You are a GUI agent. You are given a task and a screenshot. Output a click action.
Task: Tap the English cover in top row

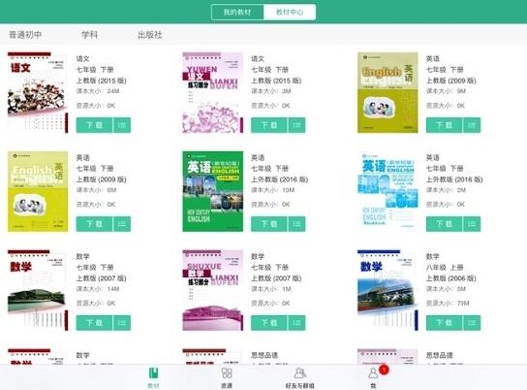pyautogui.click(x=387, y=92)
